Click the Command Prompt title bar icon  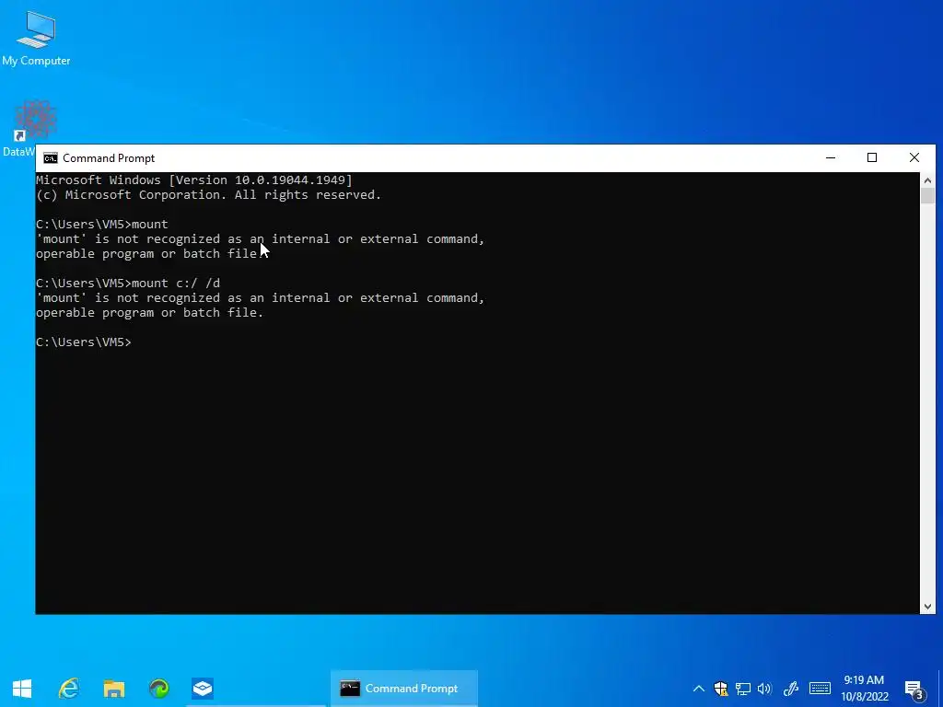click(51, 158)
